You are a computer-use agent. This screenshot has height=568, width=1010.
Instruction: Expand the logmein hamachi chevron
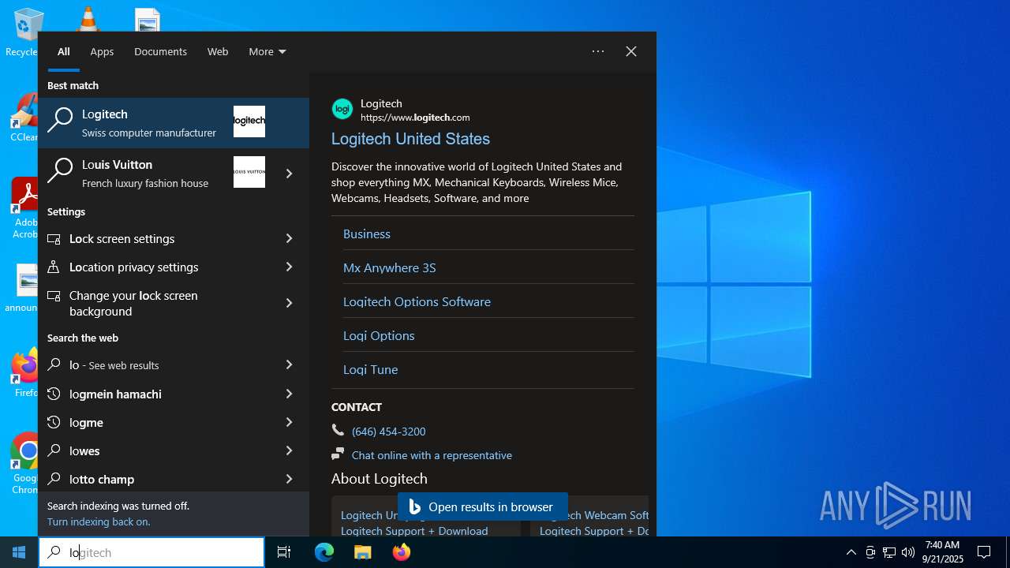(289, 394)
